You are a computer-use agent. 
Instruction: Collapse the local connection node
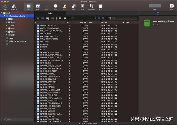pyautogui.click(x=2, y=13)
